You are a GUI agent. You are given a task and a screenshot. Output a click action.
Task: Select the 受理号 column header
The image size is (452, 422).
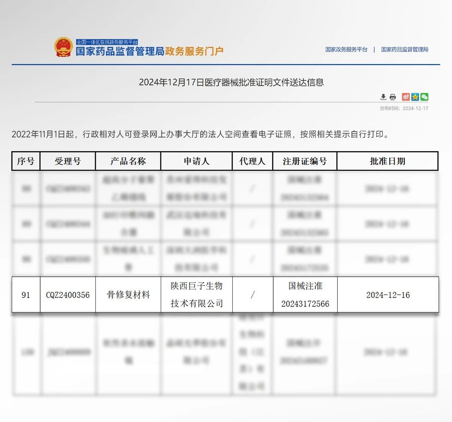[x=68, y=161]
